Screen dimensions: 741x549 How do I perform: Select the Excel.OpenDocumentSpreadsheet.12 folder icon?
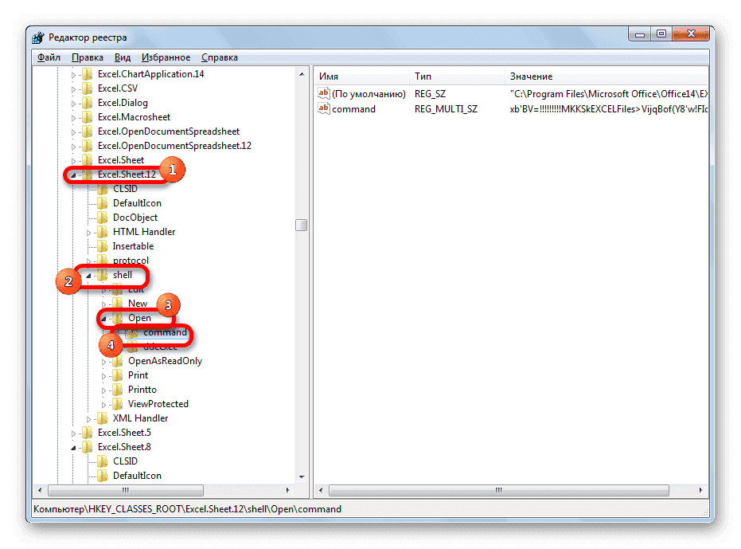tap(88, 146)
